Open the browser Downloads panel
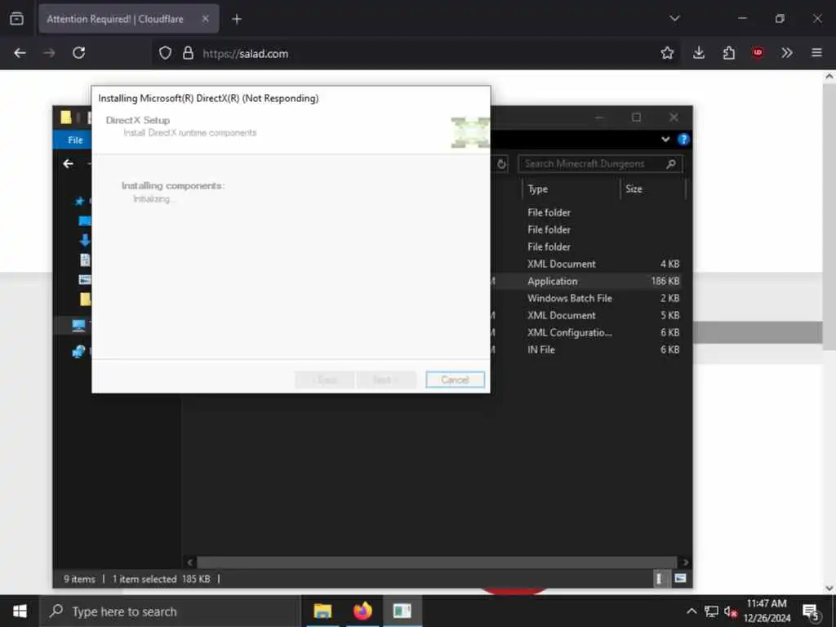This screenshot has width=836, height=627. (x=699, y=53)
